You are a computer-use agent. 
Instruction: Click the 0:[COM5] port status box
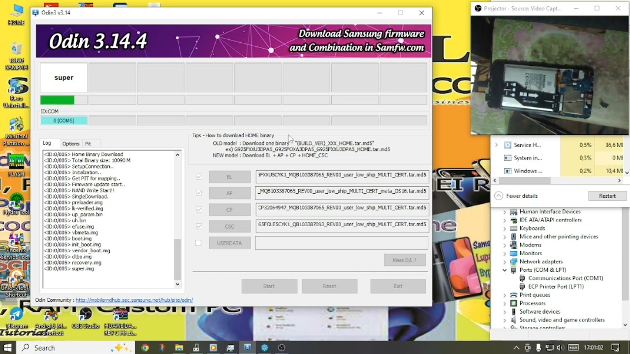(x=64, y=120)
